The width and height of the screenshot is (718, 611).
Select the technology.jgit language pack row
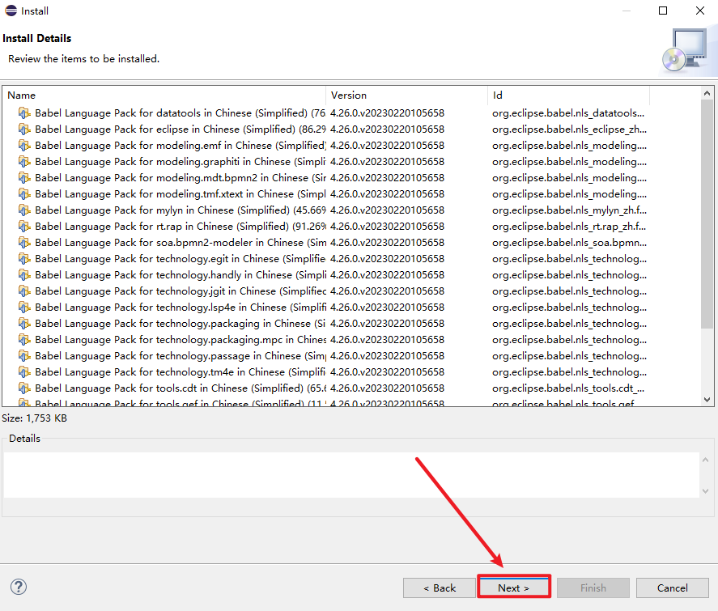(x=162, y=291)
